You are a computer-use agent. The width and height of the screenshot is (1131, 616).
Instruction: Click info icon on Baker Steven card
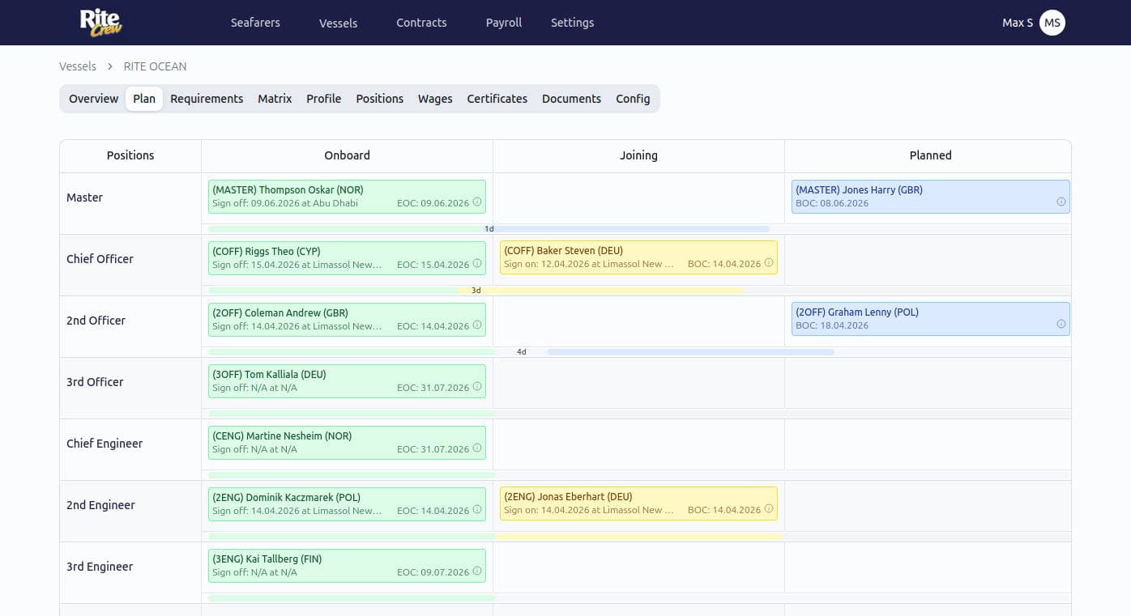pos(769,263)
